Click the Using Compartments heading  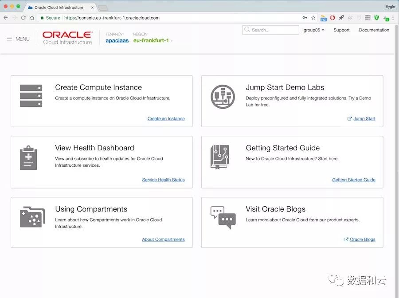91,209
